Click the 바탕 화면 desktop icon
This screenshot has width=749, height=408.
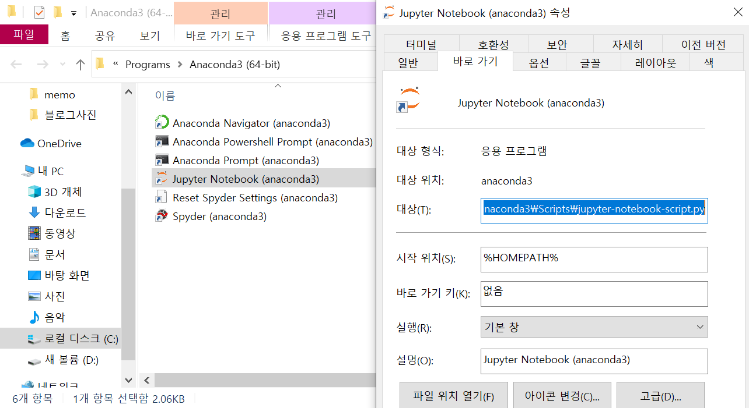pos(34,275)
